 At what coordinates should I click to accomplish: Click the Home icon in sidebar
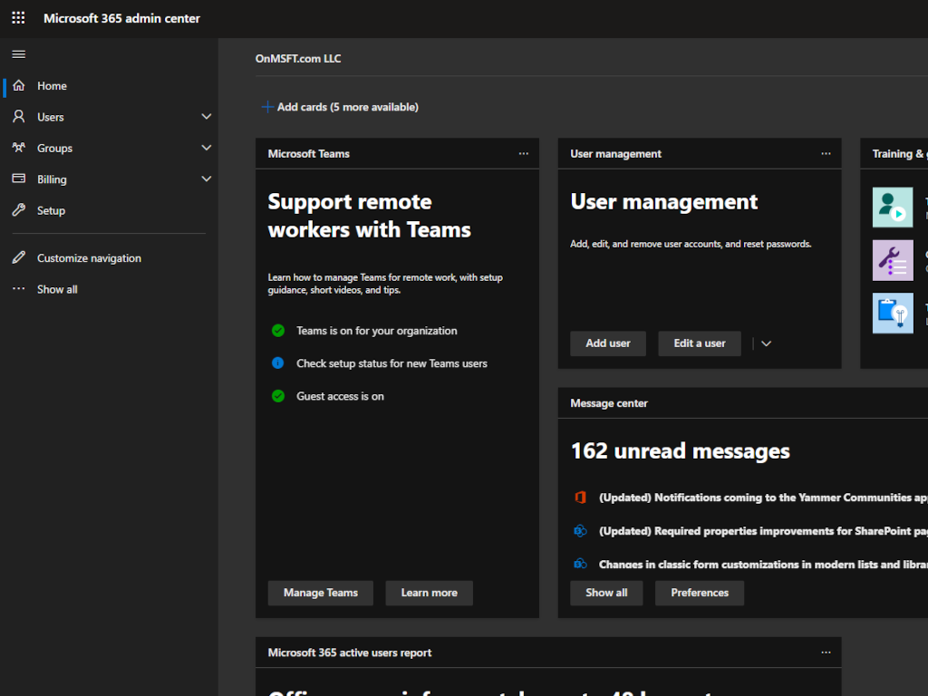click(19, 86)
